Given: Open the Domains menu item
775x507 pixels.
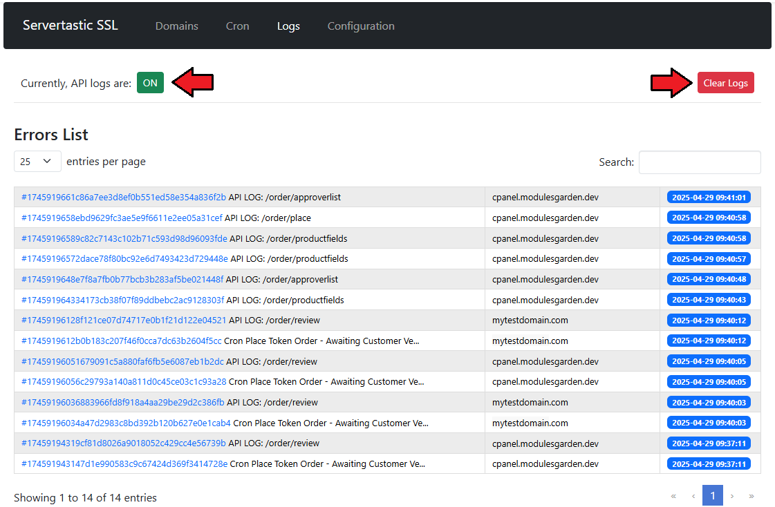Looking at the screenshot, I should pos(176,26).
